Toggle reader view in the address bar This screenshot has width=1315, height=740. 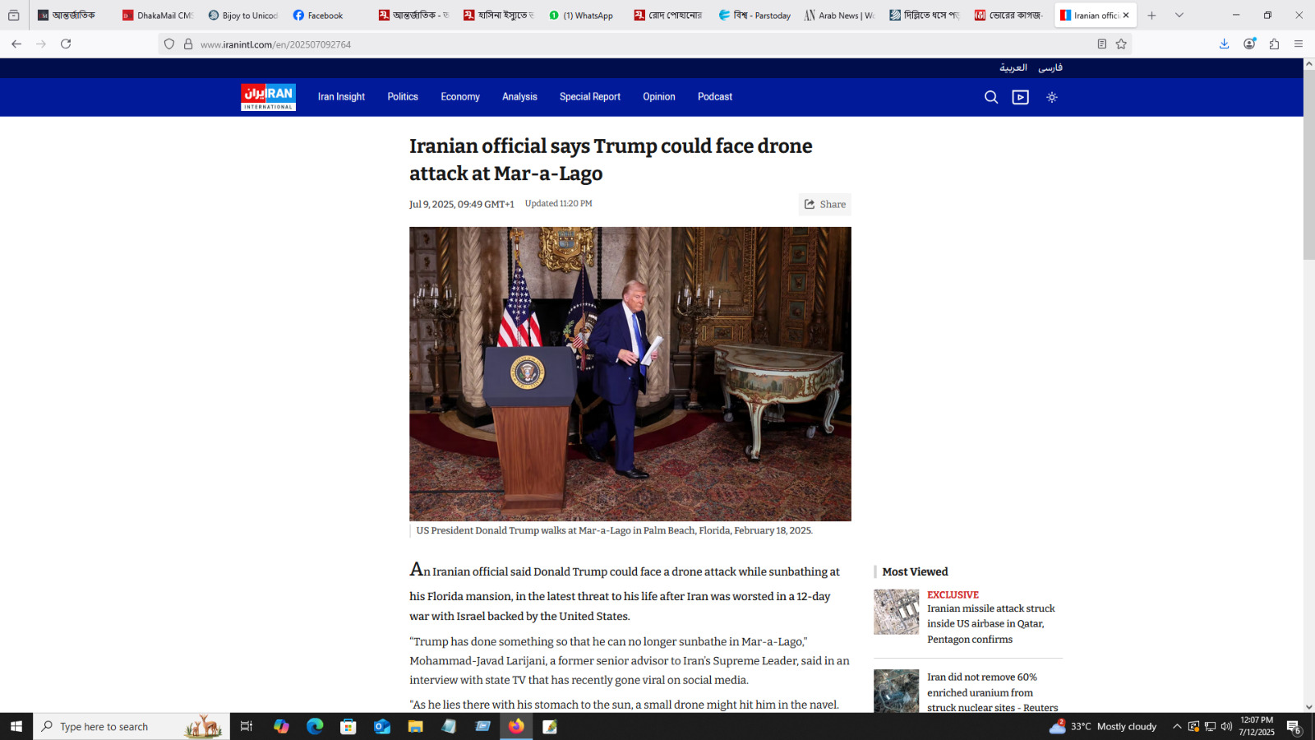[1102, 44]
